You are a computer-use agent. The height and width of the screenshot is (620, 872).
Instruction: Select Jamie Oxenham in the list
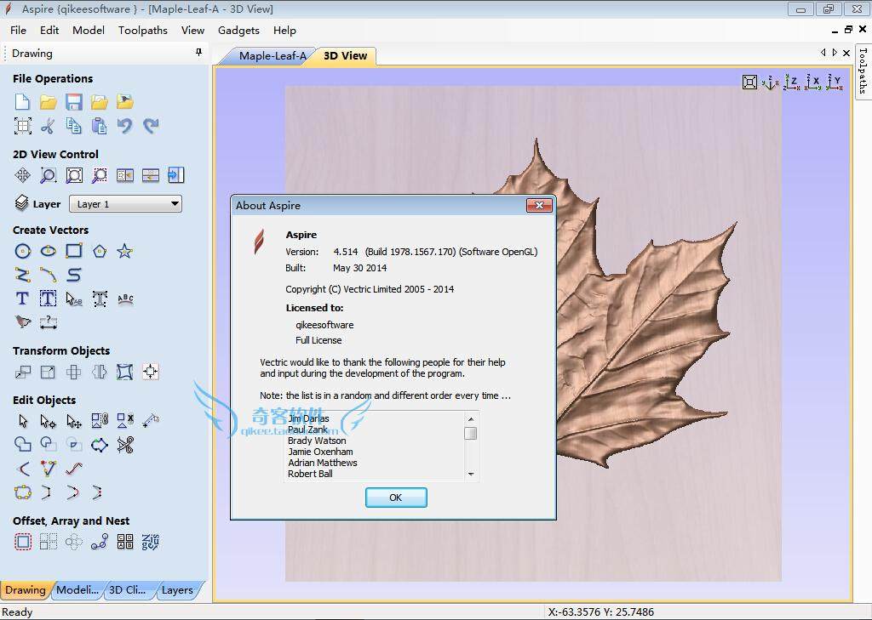320,452
